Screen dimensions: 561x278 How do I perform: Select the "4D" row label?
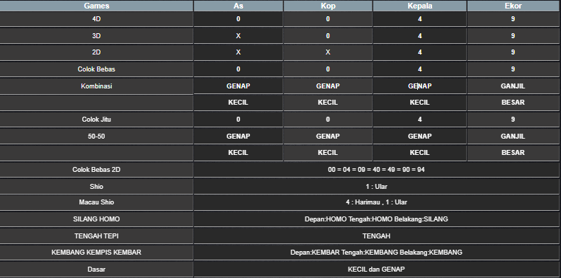coord(96,19)
